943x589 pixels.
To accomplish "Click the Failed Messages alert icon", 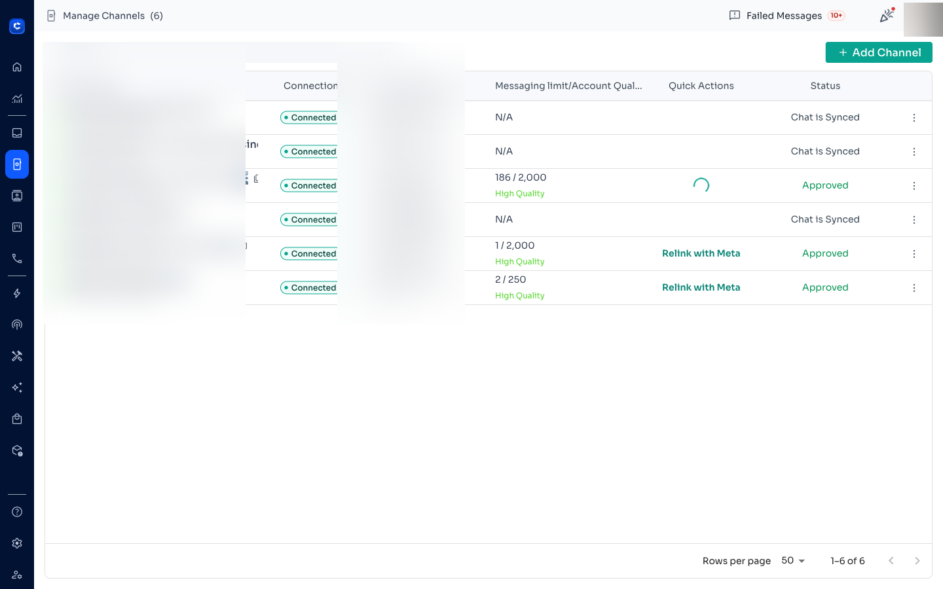I will 735,15.
